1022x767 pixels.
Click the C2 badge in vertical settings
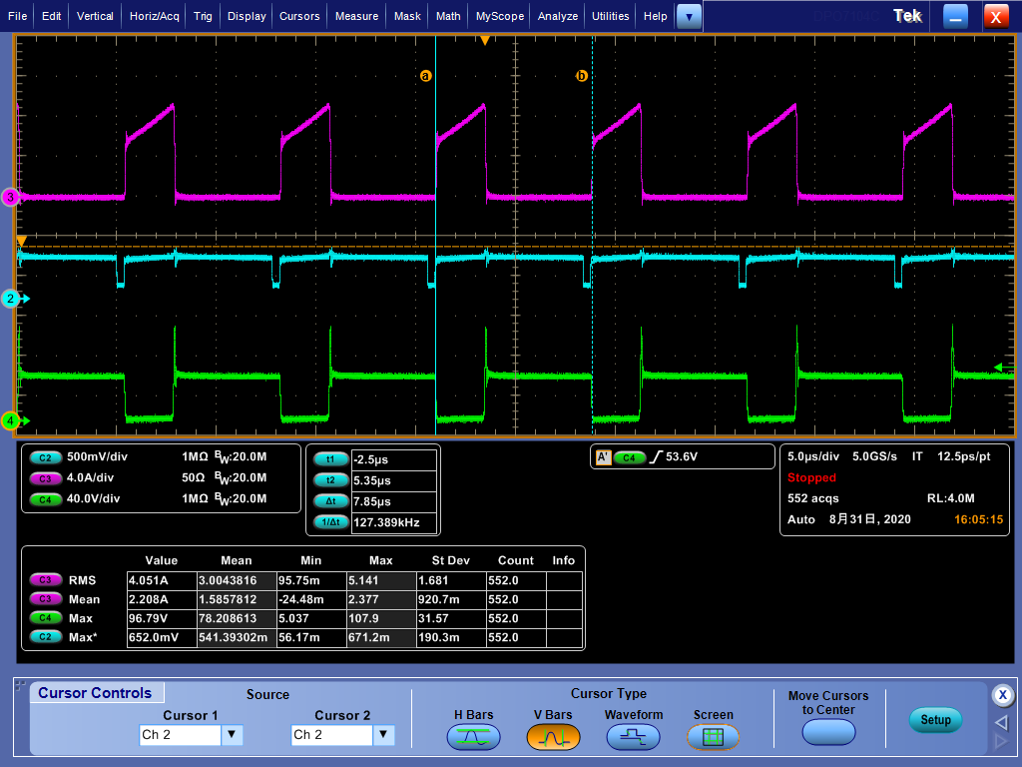tap(44, 456)
